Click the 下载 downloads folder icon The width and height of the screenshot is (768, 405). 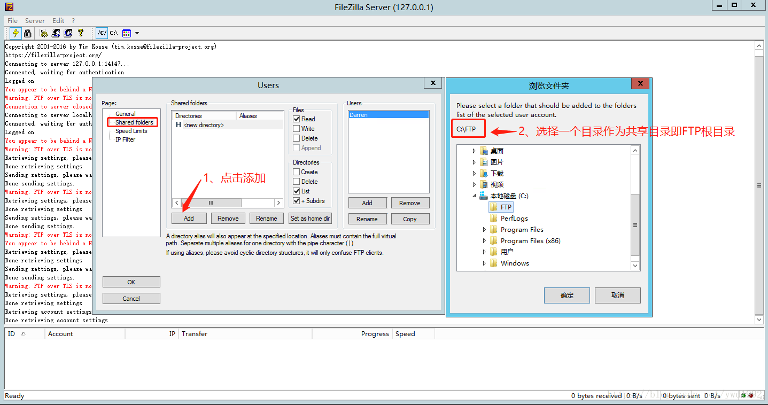point(484,173)
